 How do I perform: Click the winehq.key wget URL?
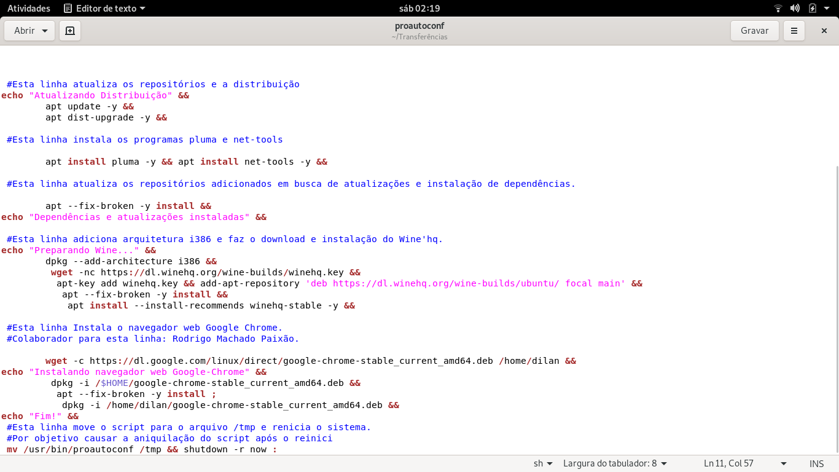(222, 272)
